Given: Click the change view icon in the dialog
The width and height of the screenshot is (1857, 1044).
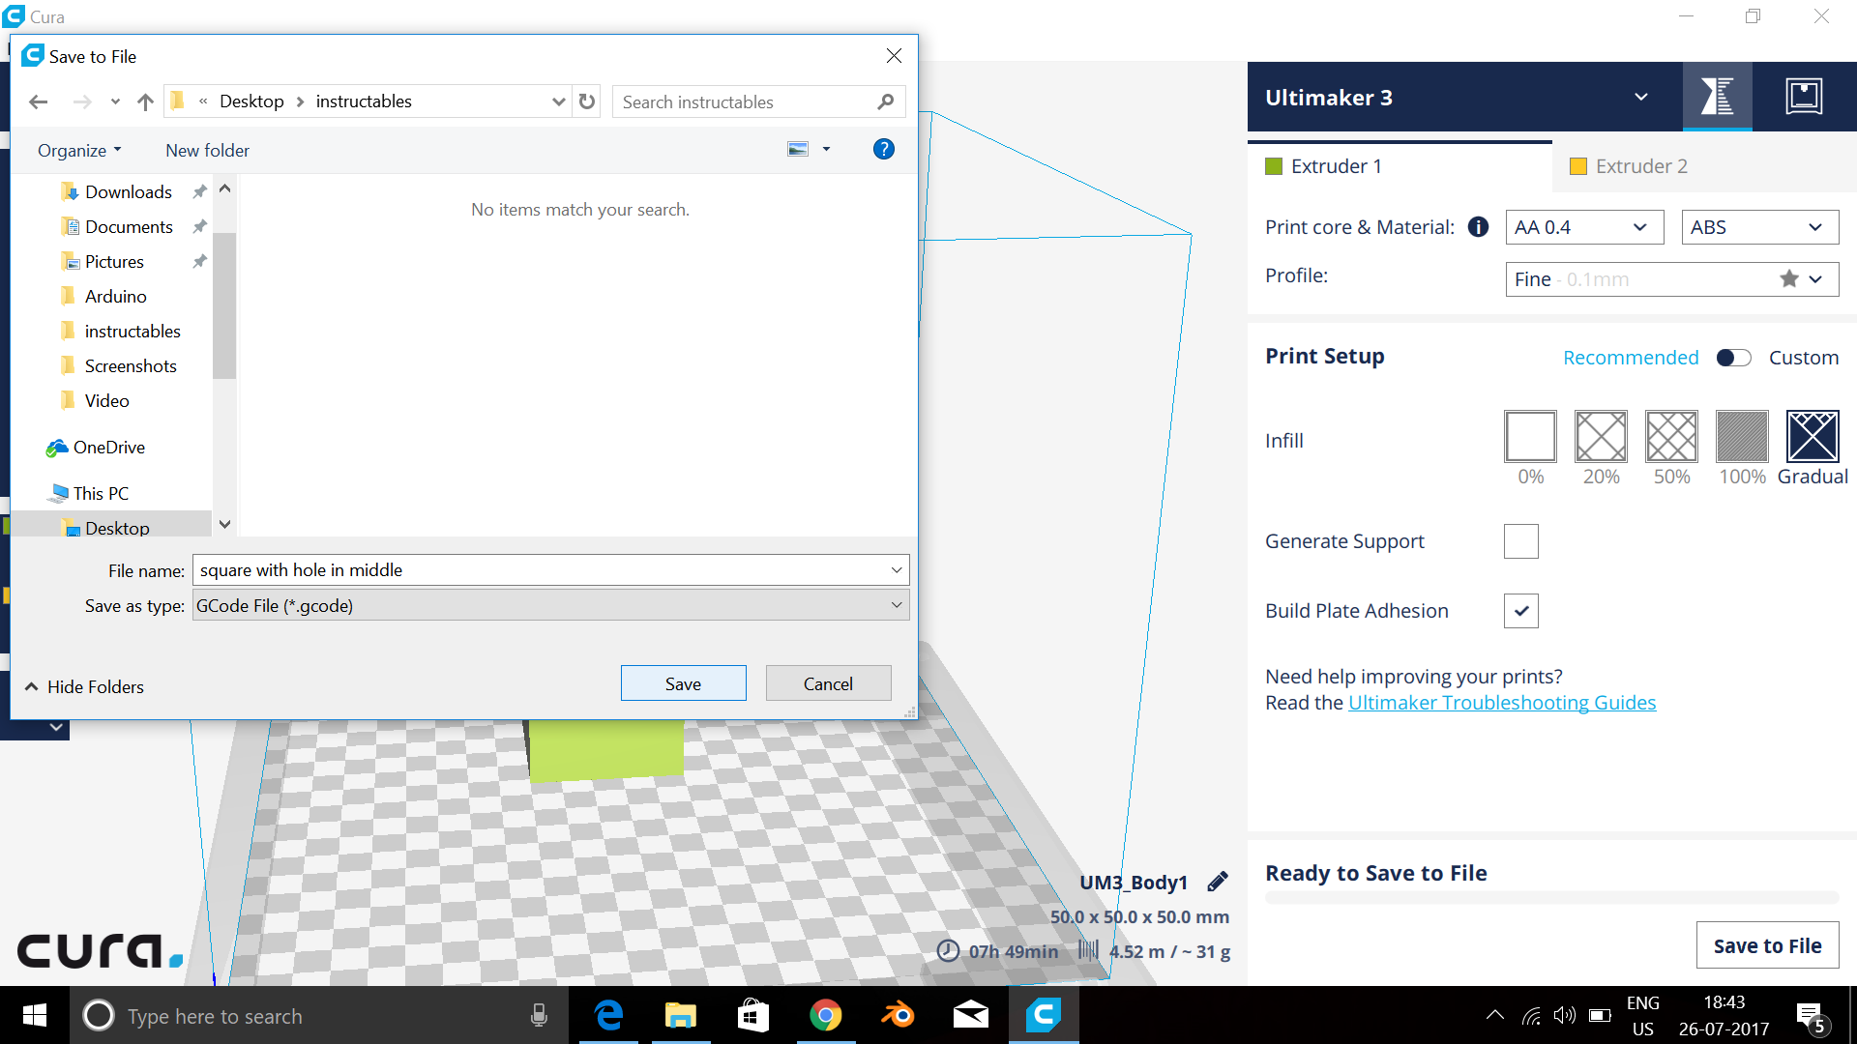Looking at the screenshot, I should [x=798, y=149].
